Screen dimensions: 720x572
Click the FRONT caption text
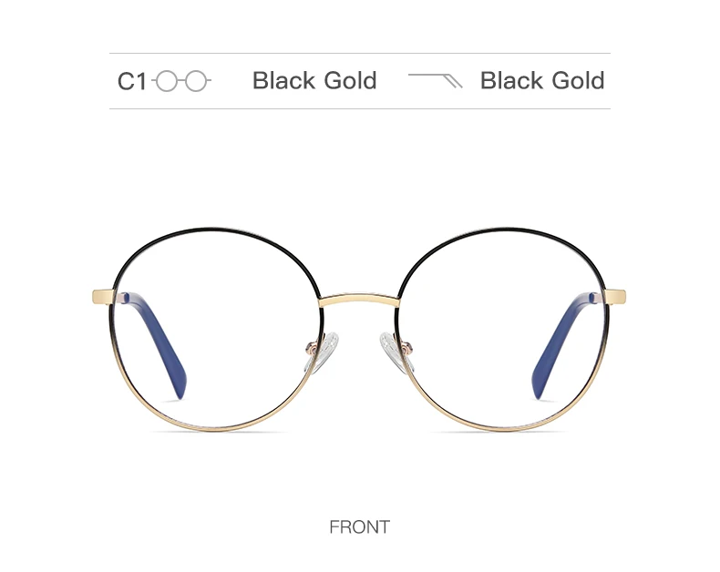pos(359,527)
